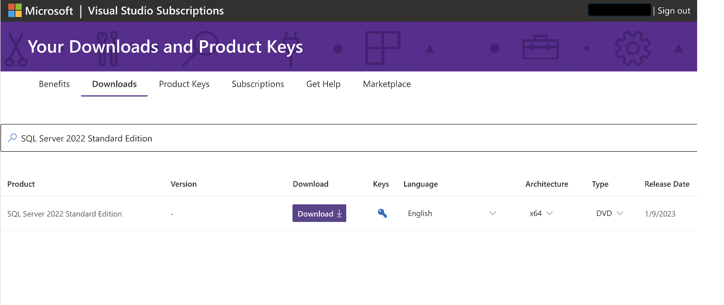Open the Subscriptions tab
The image size is (724, 305).
(258, 84)
